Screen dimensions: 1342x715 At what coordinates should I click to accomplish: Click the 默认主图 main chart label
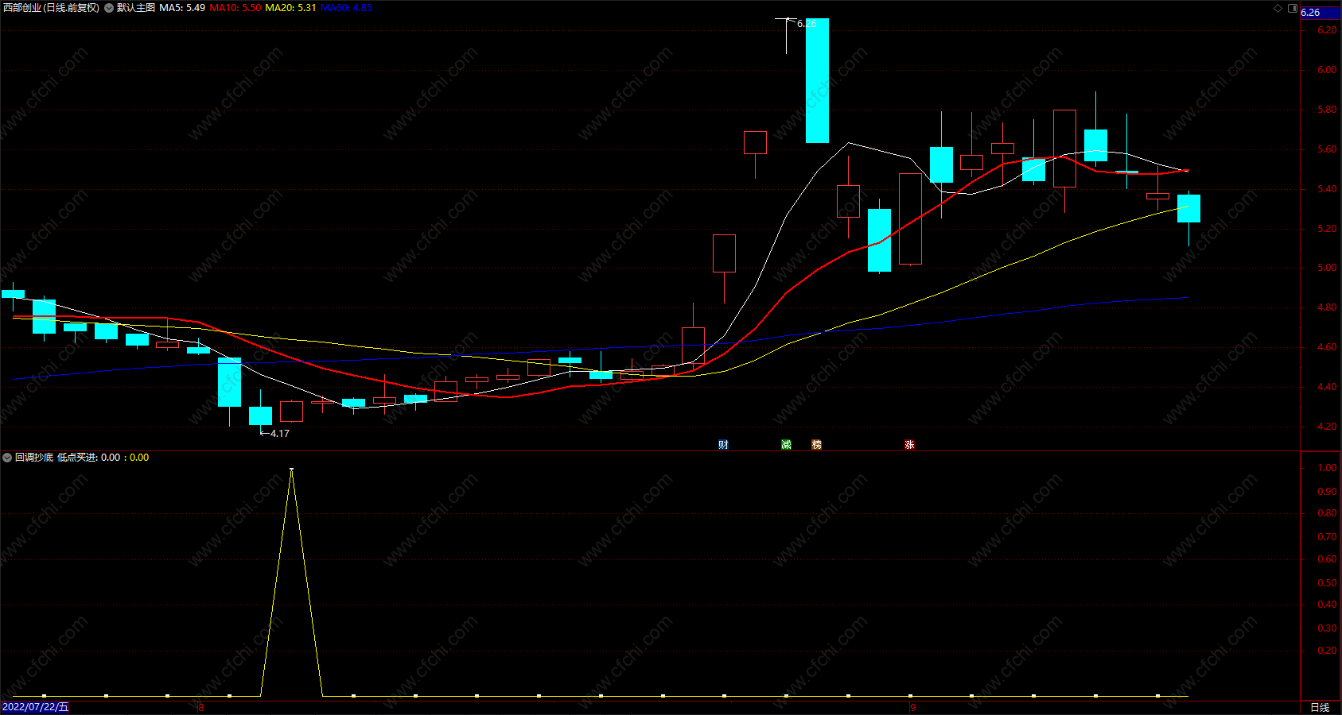point(136,8)
